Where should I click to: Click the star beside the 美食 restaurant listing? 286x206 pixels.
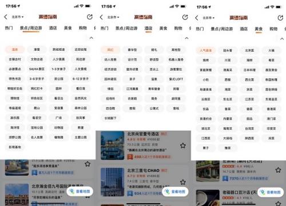tap(278, 170)
